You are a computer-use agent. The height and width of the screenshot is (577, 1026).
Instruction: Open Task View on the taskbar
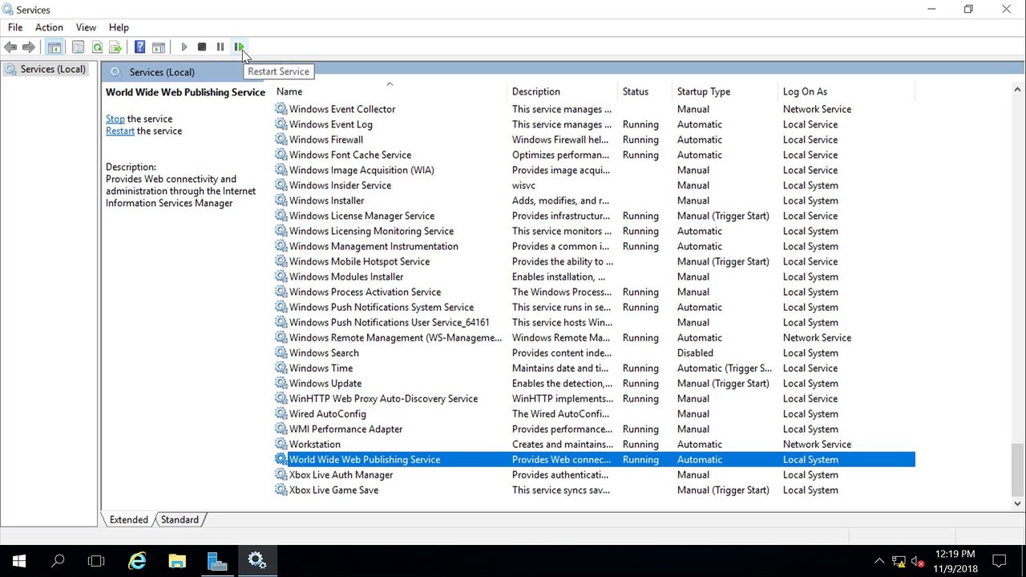click(96, 561)
